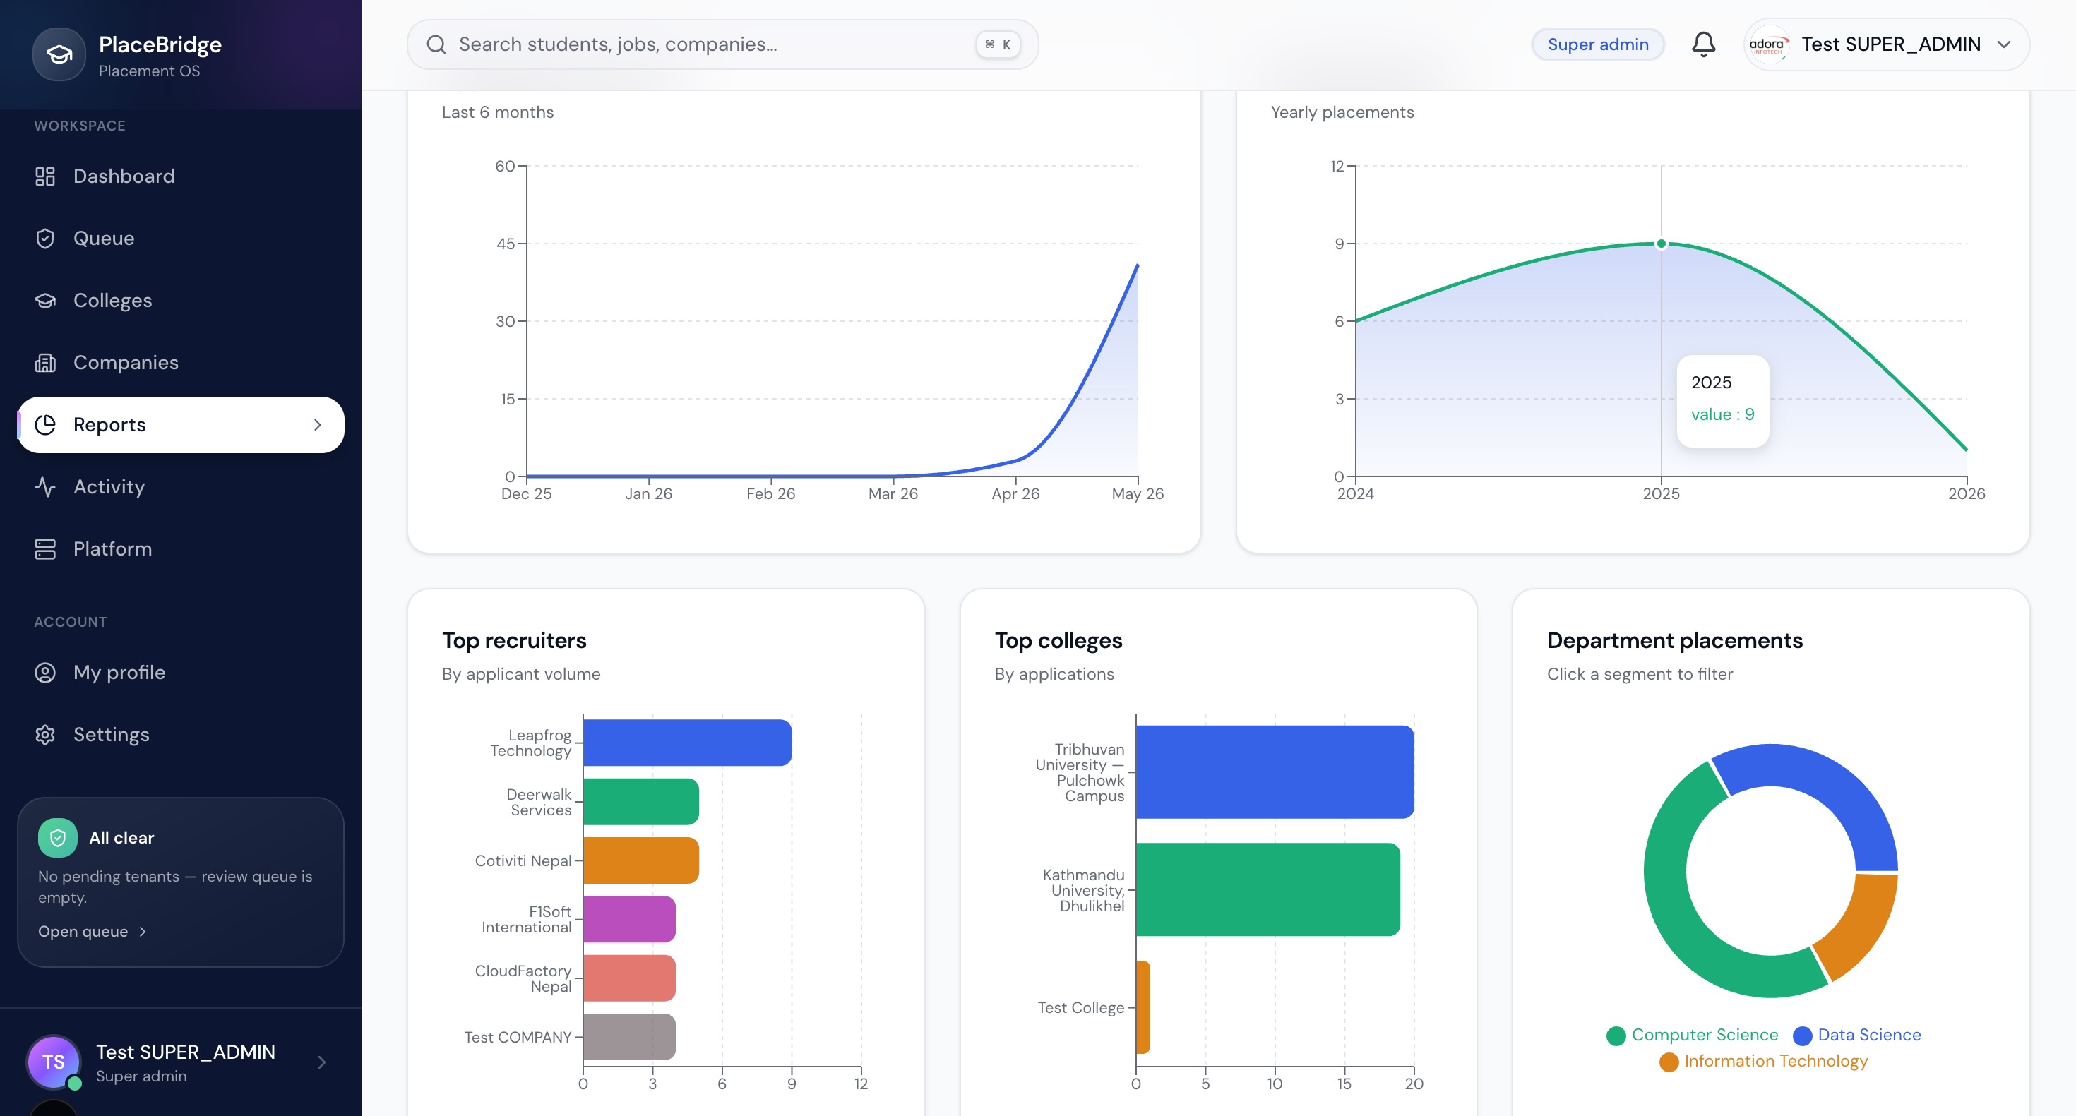Open the notifications bell
The image size is (2076, 1116).
[x=1703, y=44]
